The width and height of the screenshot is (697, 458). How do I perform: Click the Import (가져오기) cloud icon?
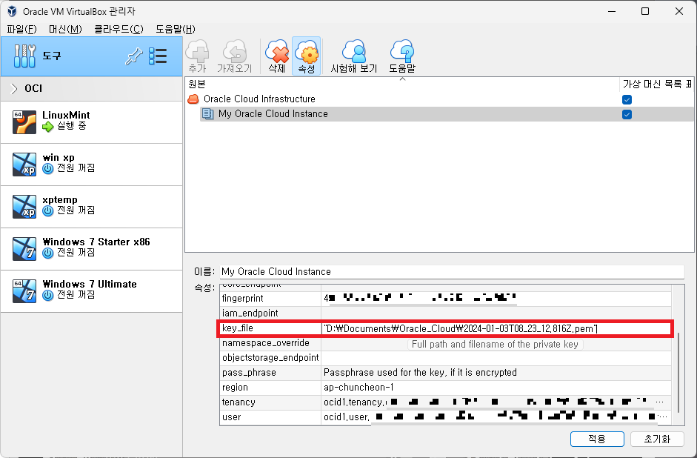coord(234,51)
